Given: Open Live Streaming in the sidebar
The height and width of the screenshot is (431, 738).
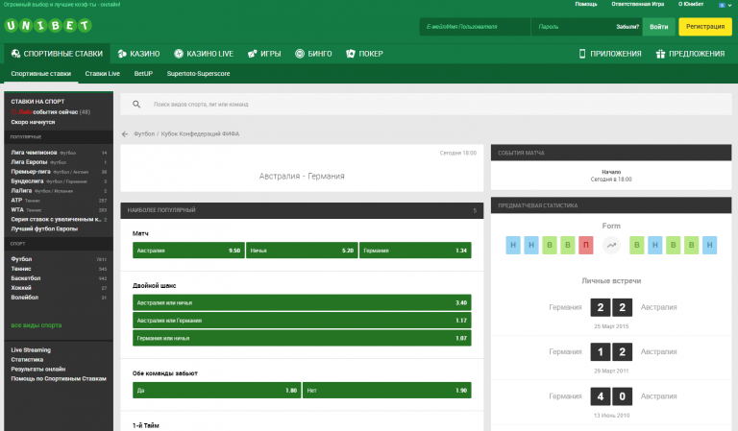Looking at the screenshot, I should point(31,350).
